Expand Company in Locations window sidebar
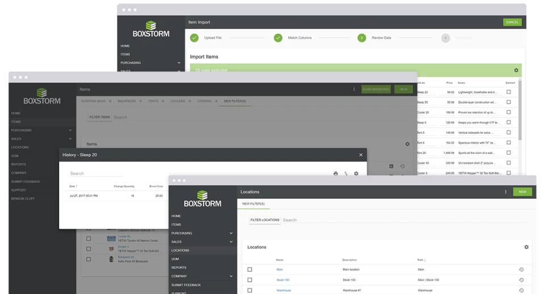Screen dimensions: 545x294 [x=231, y=276]
